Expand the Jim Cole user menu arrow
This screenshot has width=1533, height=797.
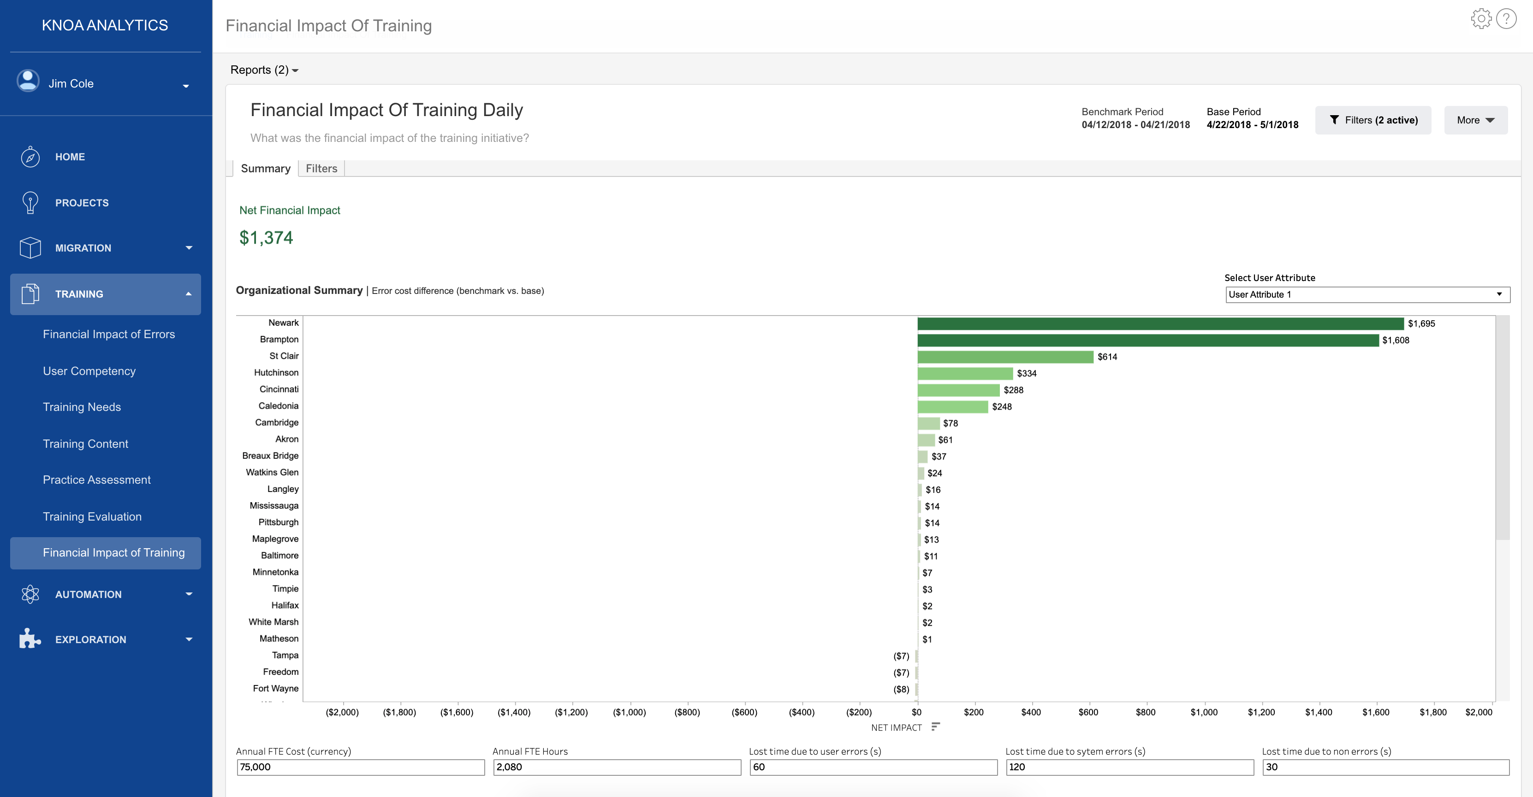[186, 86]
